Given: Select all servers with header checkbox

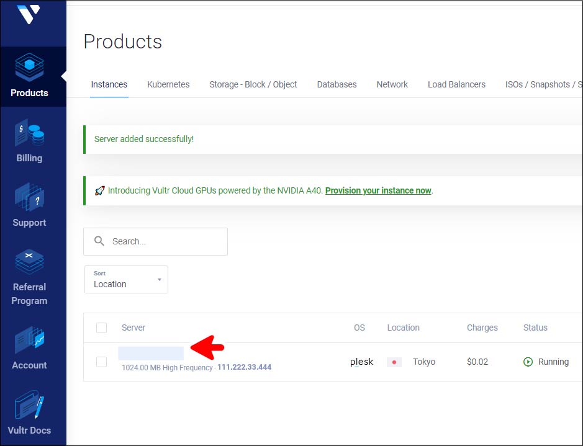Looking at the screenshot, I should coord(101,328).
